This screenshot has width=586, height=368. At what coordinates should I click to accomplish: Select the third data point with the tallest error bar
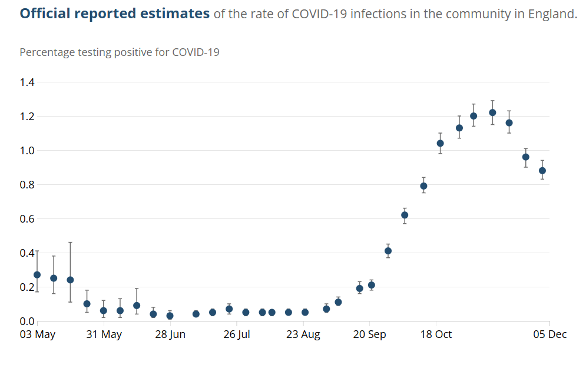[x=70, y=280]
